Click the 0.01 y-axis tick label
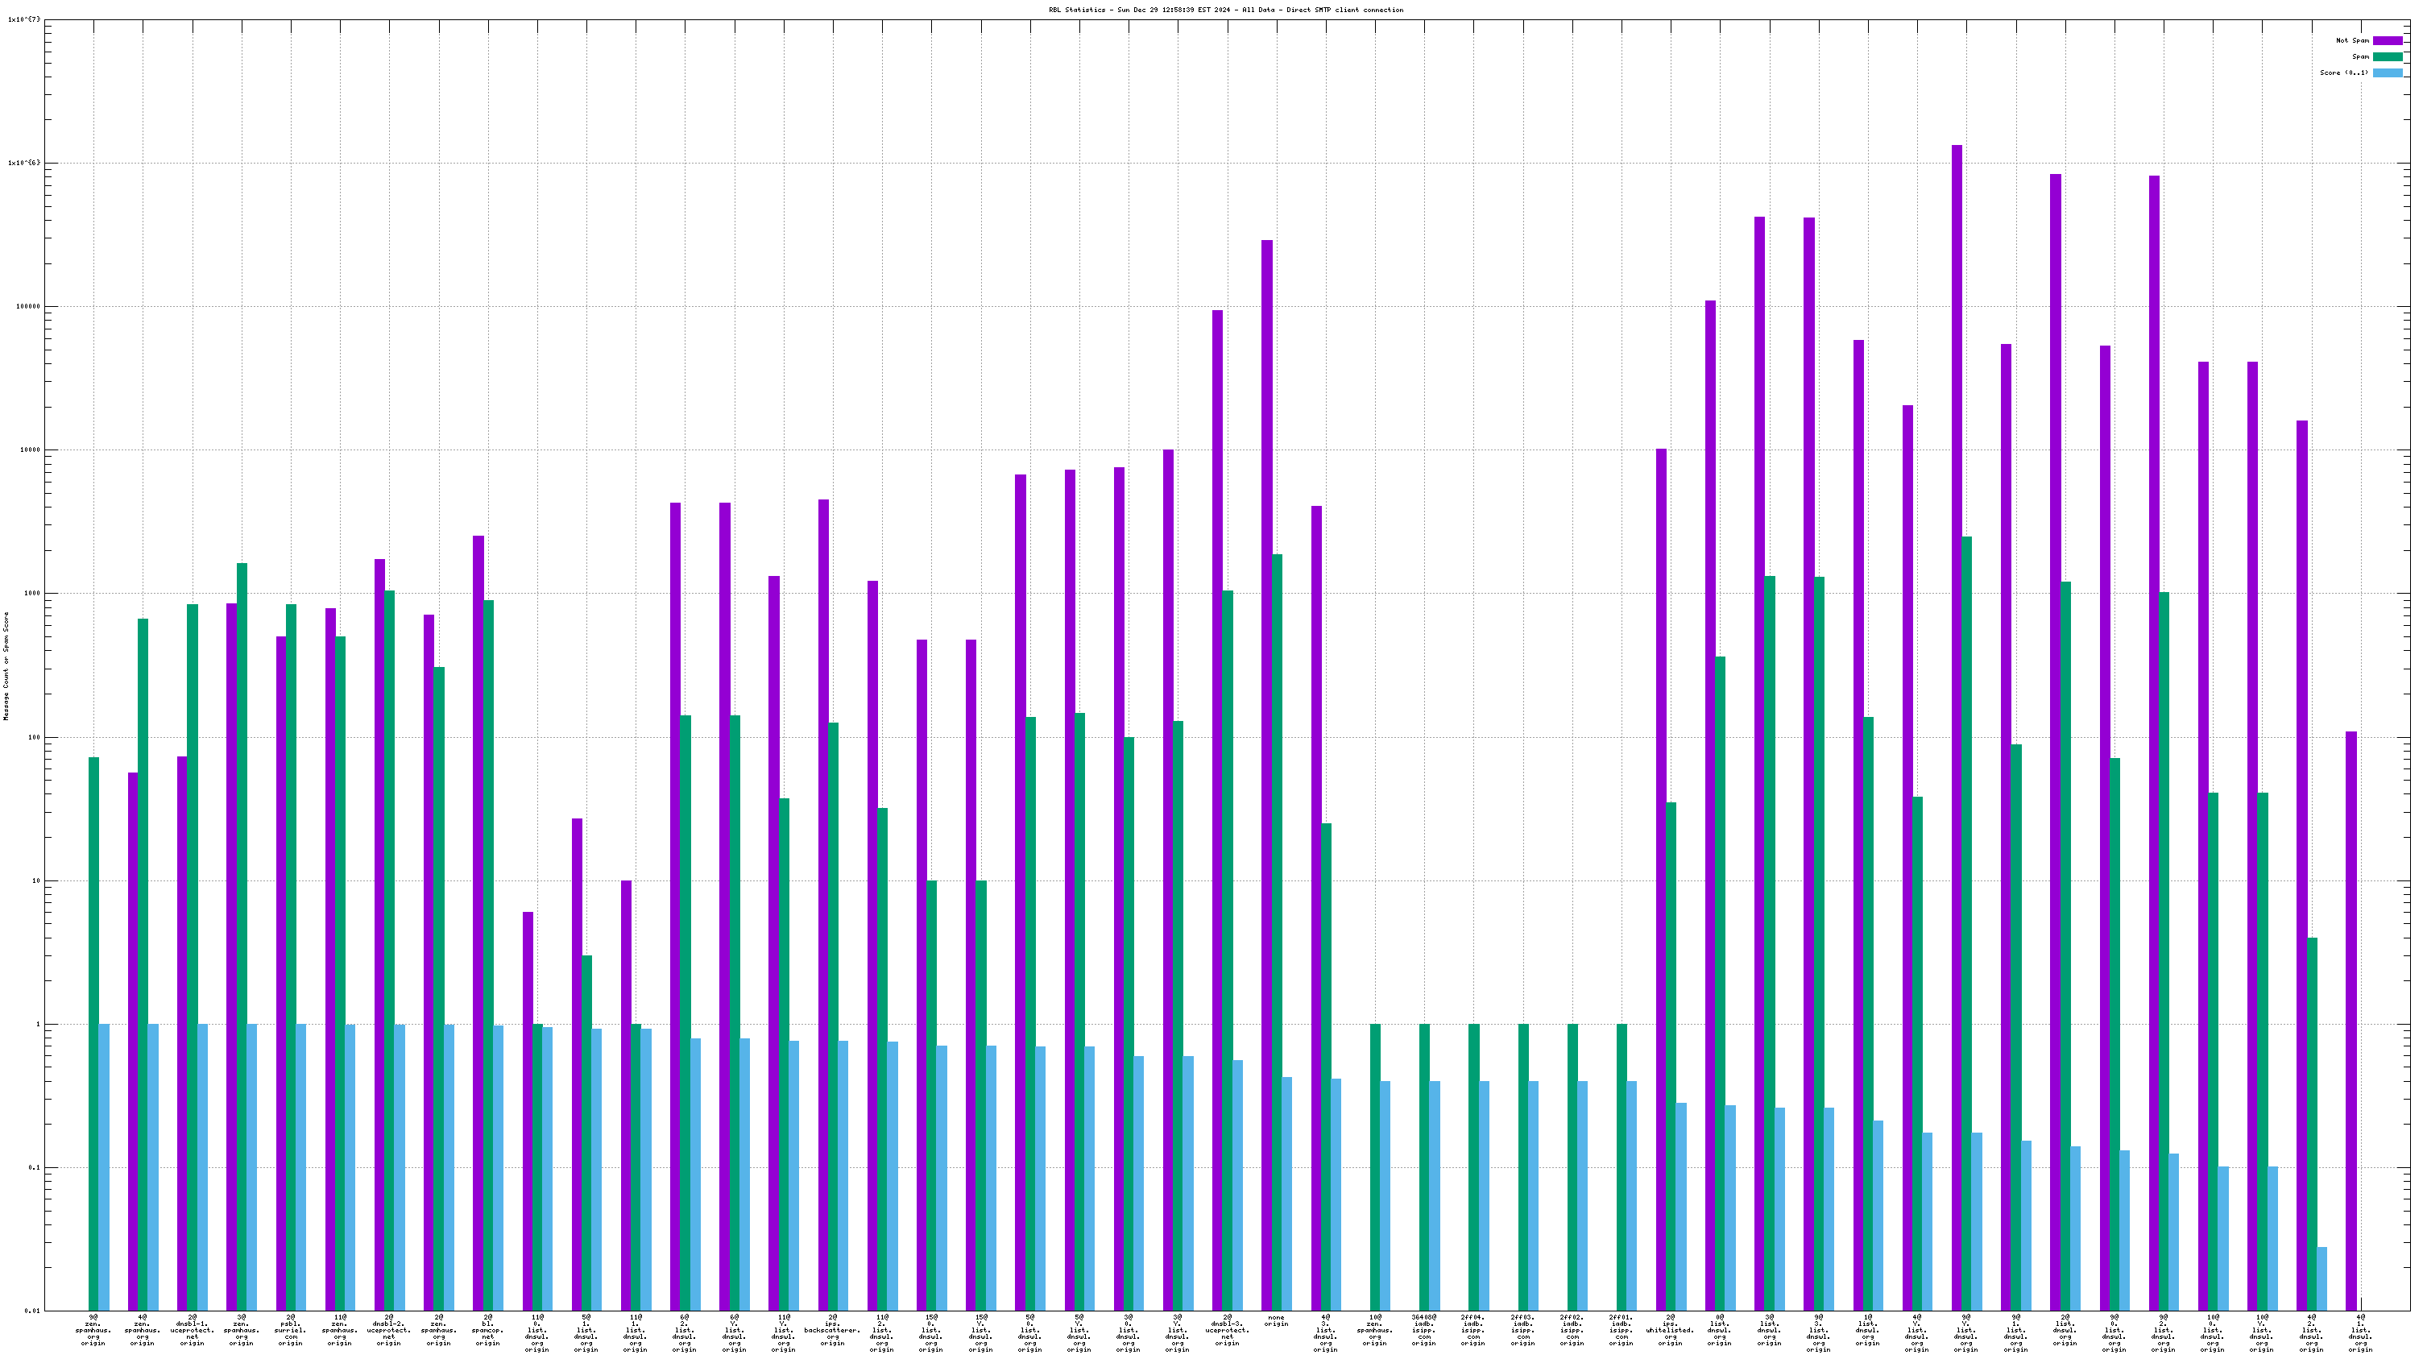 coord(32,1311)
